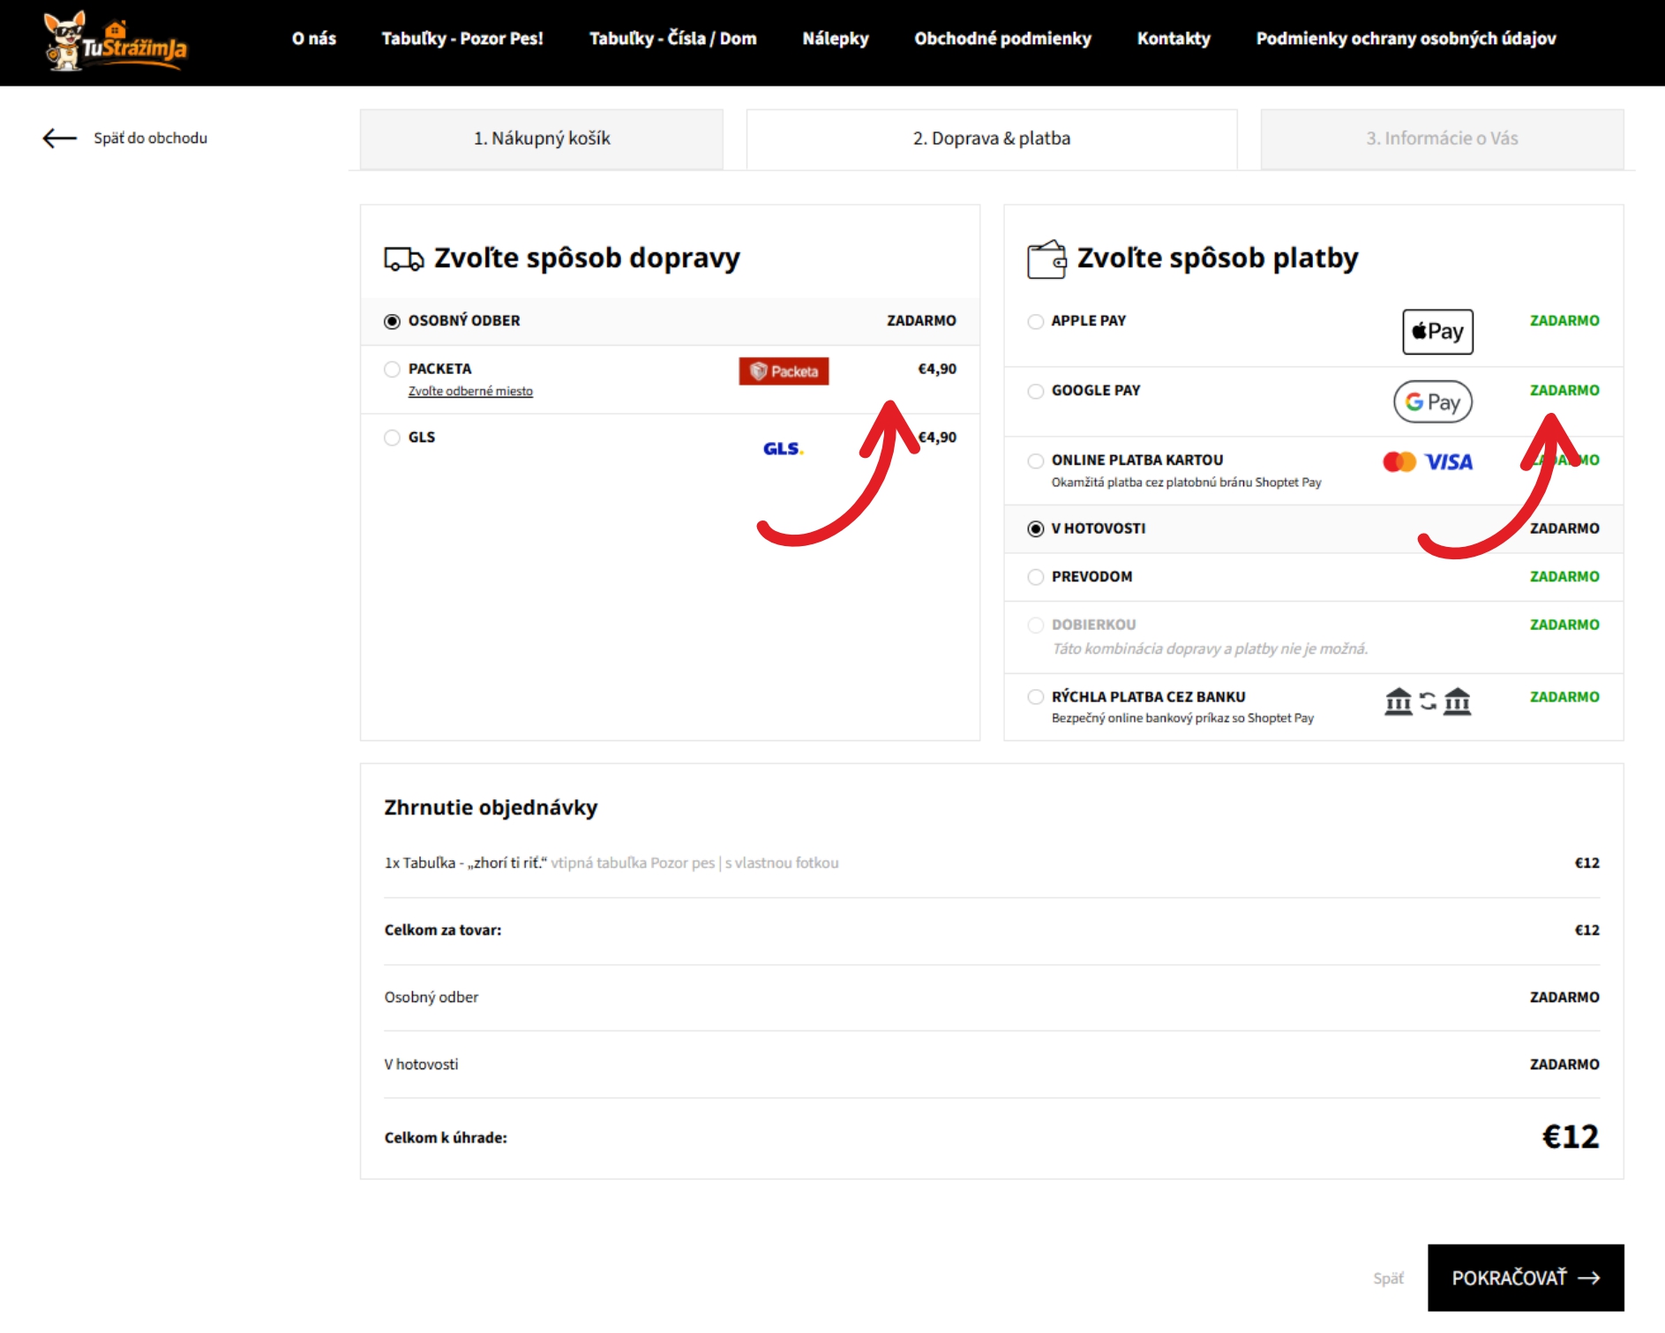Open Kontakty in the navigation bar
Screen dimensions: 1665x1333
[x=1173, y=39]
